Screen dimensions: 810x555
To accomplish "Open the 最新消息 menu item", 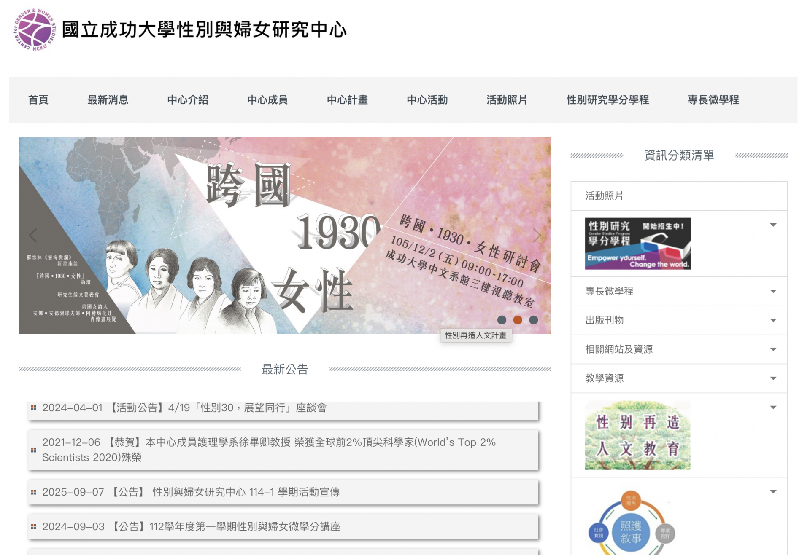I will [108, 100].
